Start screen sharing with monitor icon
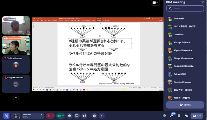 tap(77, 116)
